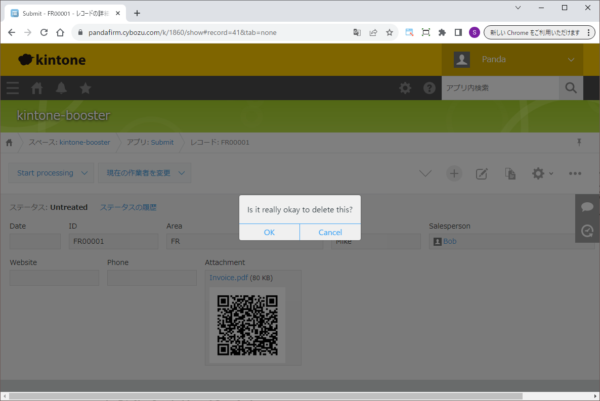Open the hamburger navigation menu
Image resolution: width=600 pixels, height=401 pixels.
click(13, 88)
